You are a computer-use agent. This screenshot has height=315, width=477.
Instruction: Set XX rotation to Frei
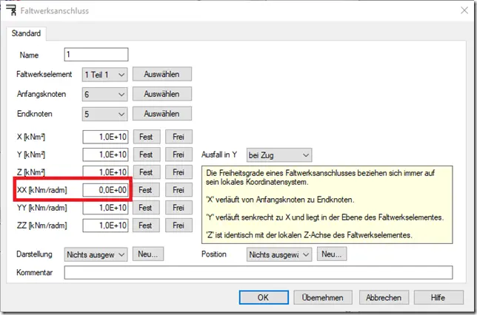[179, 190]
